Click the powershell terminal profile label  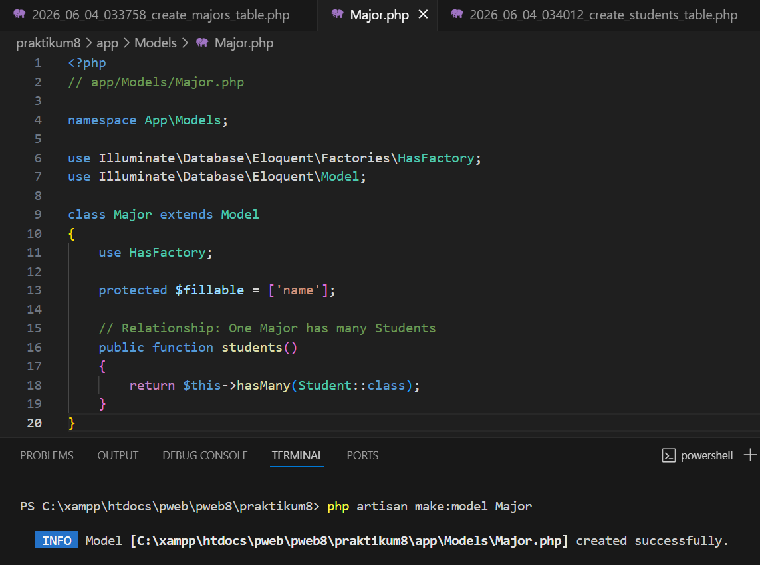tap(707, 455)
